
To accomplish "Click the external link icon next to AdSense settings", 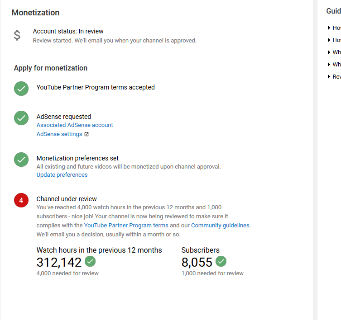I will click(86, 134).
